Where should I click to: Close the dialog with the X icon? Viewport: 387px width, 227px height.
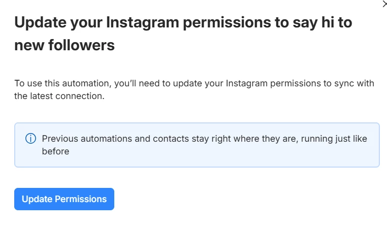pos(385,4)
